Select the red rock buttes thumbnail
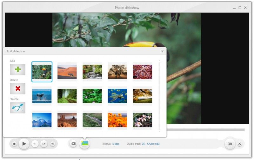254x160 pixels. pos(67,120)
